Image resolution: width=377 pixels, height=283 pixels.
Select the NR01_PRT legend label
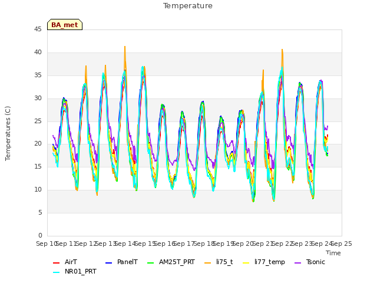[81, 271]
